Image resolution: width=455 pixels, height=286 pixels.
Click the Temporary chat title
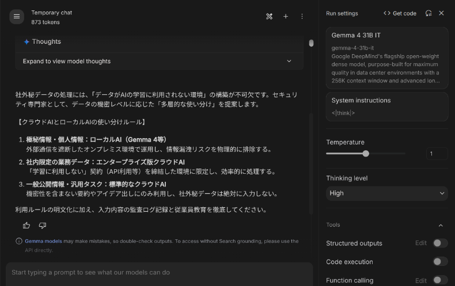[x=52, y=13]
